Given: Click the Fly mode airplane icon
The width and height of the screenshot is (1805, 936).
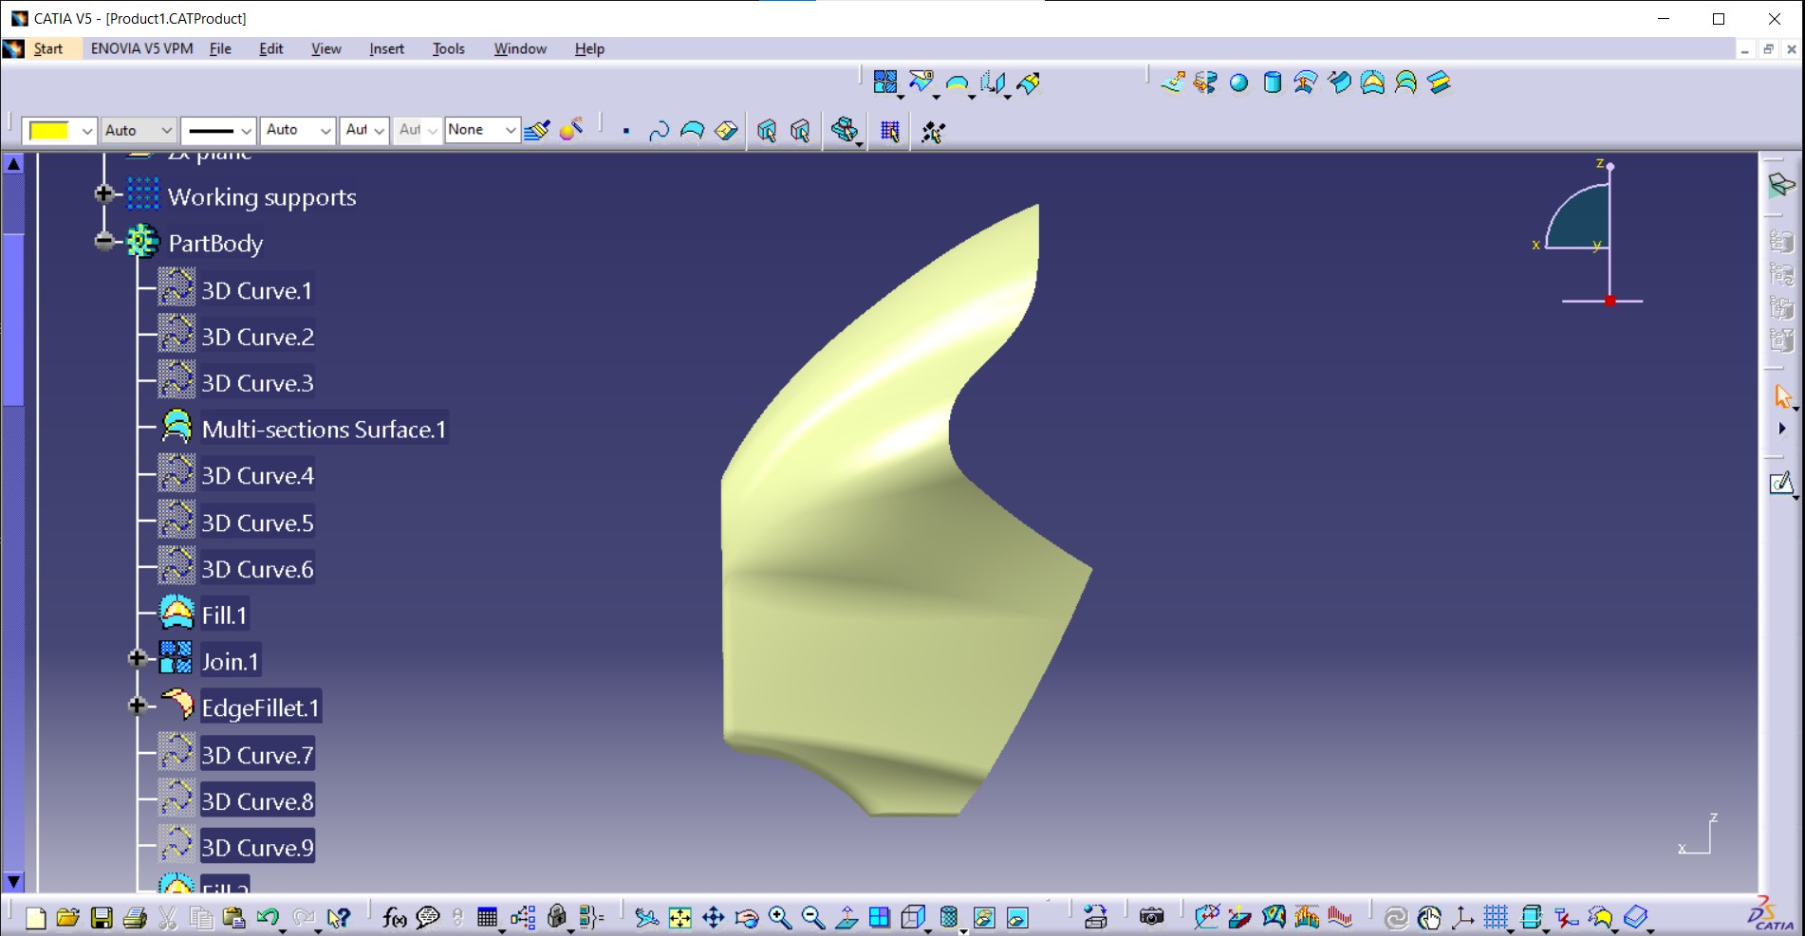Looking at the screenshot, I should (x=646, y=917).
